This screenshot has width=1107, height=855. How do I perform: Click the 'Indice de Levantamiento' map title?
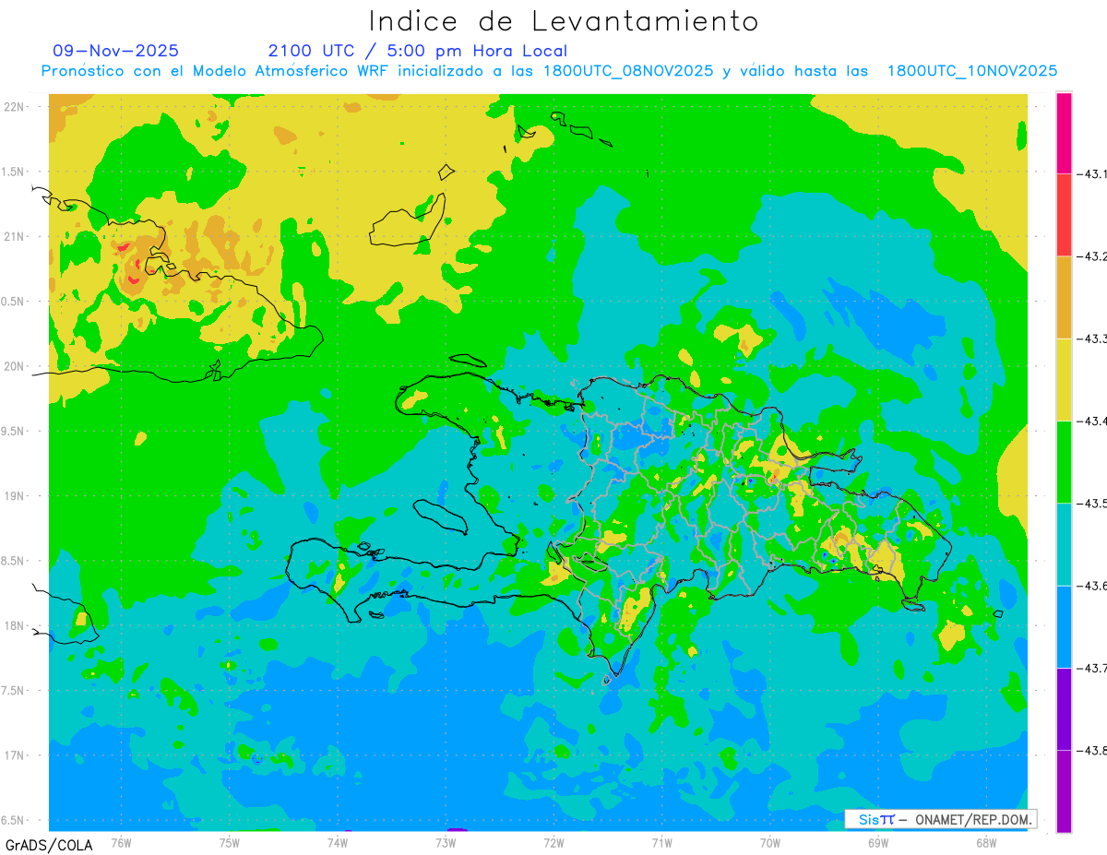point(564,20)
